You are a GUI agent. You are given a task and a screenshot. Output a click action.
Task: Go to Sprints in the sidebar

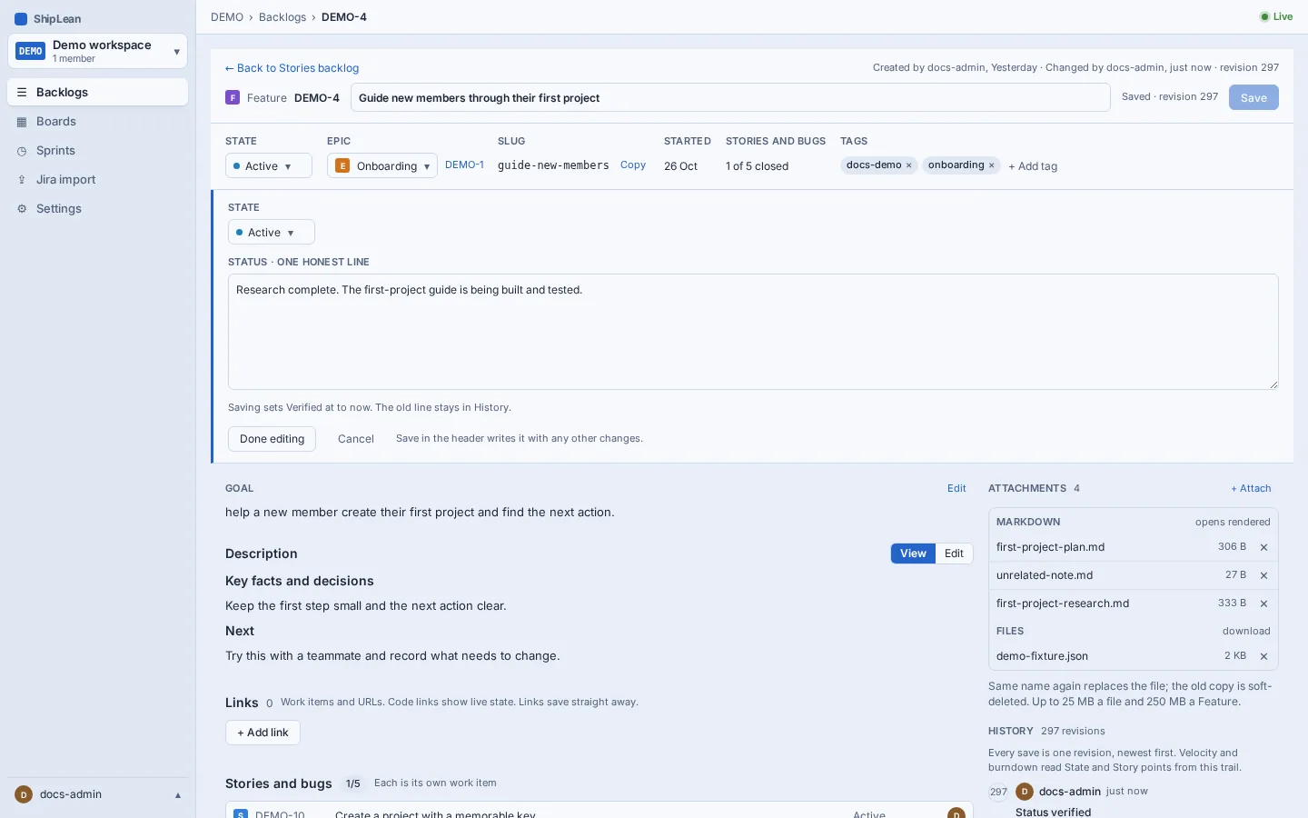click(x=97, y=150)
